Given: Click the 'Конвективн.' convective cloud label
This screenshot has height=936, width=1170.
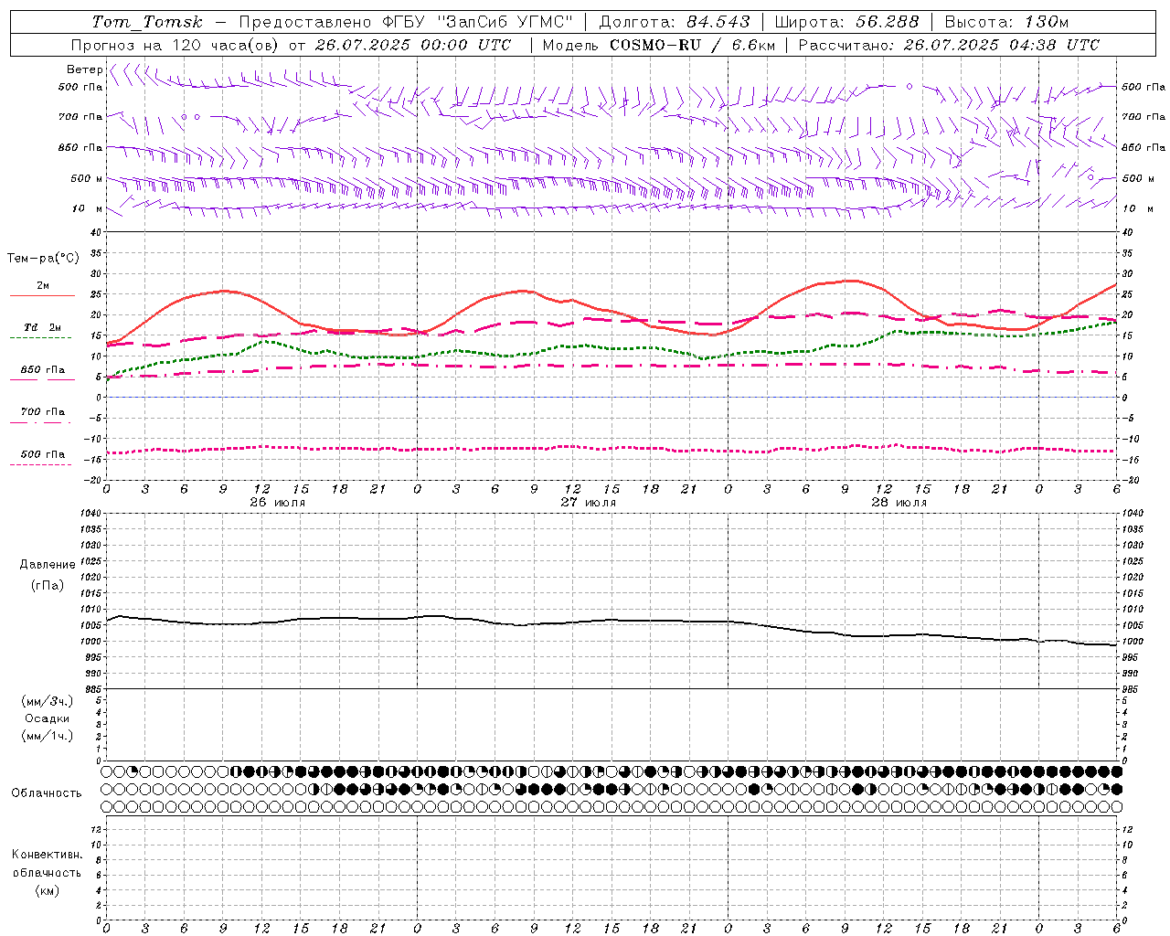Looking at the screenshot, I should (x=48, y=855).
